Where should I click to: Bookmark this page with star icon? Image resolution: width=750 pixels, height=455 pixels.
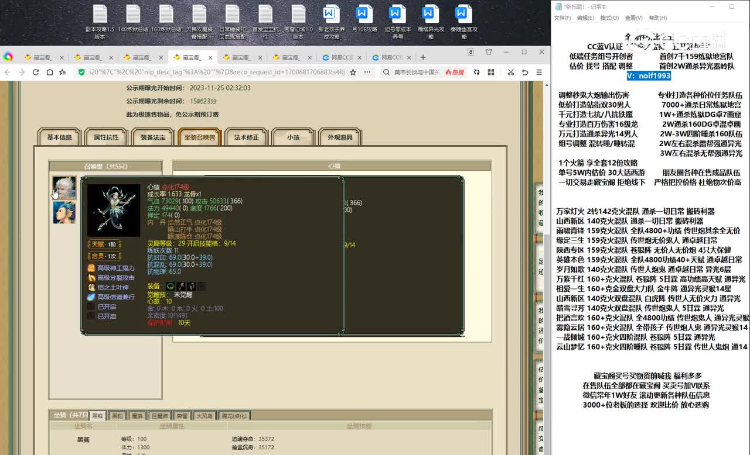tap(352, 72)
